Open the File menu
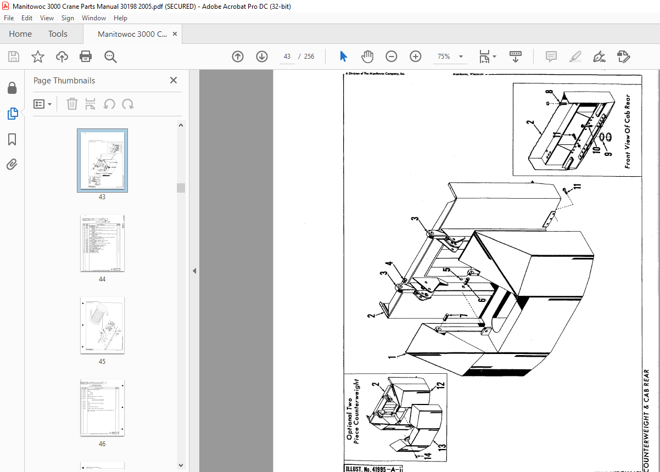The width and height of the screenshot is (660, 472). coord(9,18)
